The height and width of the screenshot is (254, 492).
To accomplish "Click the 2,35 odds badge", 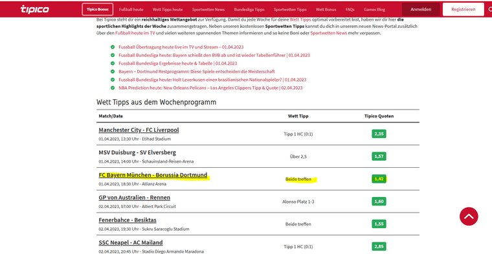I will pyautogui.click(x=379, y=133).
